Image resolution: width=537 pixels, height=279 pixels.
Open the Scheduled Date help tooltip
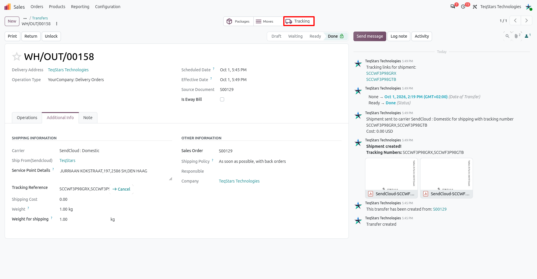tap(214, 69)
